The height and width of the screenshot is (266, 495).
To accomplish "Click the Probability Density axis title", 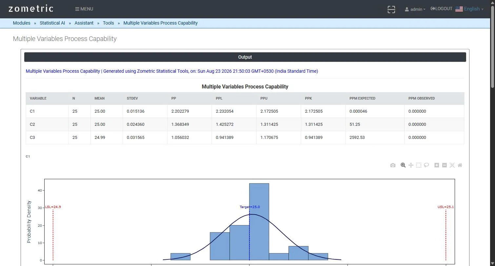I will pos(29,222).
